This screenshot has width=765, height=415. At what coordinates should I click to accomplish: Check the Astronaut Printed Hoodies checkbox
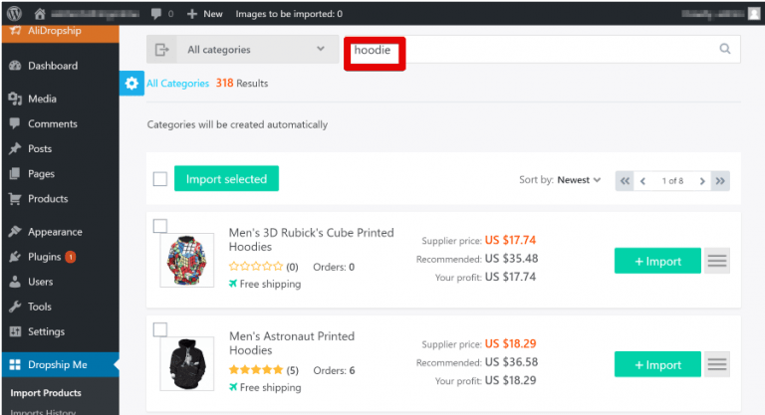tap(160, 329)
